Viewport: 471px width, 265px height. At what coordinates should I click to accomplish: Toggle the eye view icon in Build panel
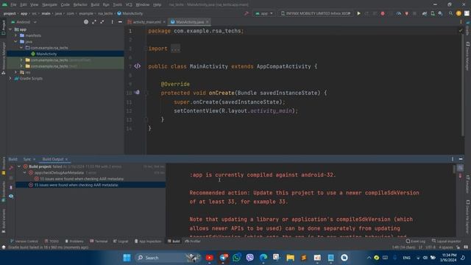pyautogui.click(x=11, y=197)
